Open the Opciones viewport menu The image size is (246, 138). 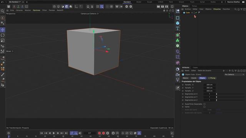(x=37, y=10)
